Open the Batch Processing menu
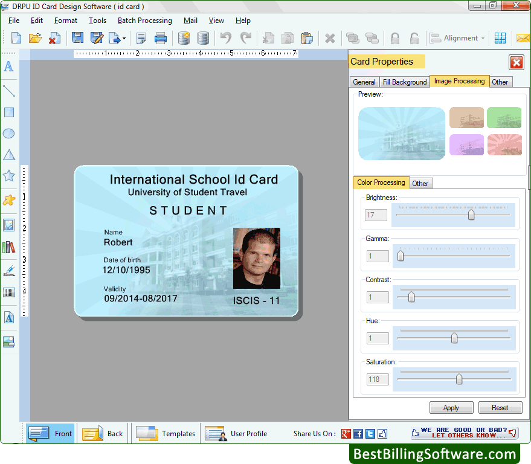Screen dimensions: 531x464 tap(144, 20)
